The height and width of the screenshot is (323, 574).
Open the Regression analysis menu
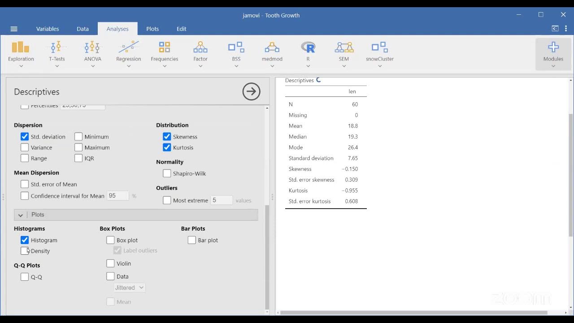click(129, 54)
